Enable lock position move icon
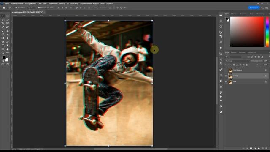This screenshot has width=270, height=152. click(x=240, y=65)
